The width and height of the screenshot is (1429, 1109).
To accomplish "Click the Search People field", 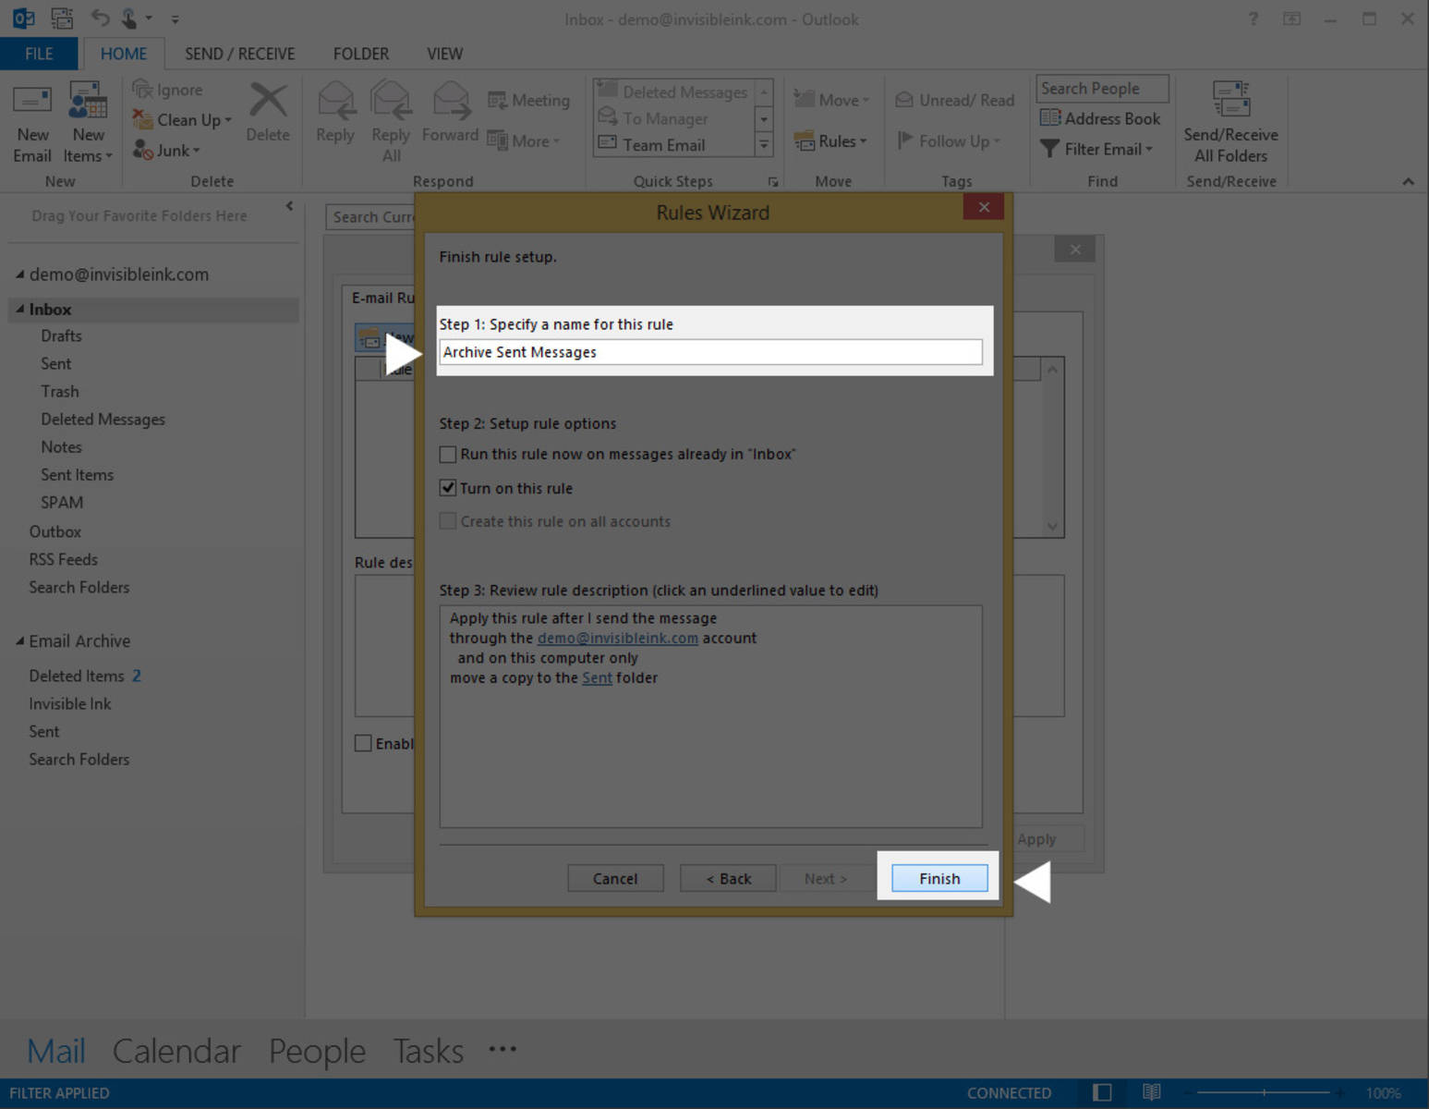I will point(1102,88).
